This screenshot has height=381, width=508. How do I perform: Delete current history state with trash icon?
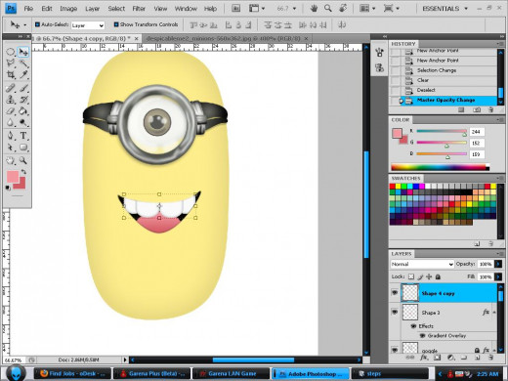(491, 110)
